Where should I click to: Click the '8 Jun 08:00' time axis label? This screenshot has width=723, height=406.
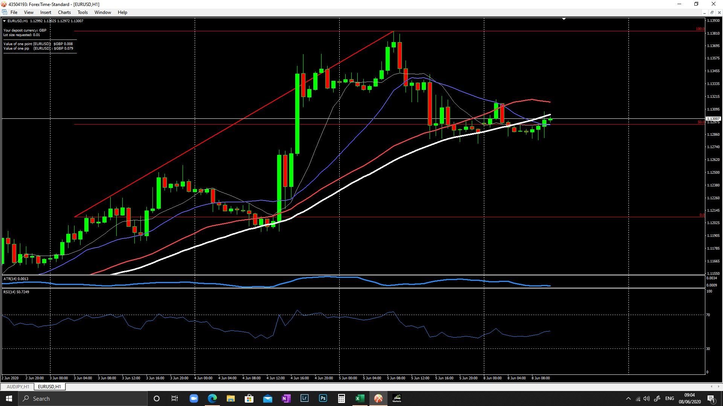pyautogui.click(x=541, y=378)
